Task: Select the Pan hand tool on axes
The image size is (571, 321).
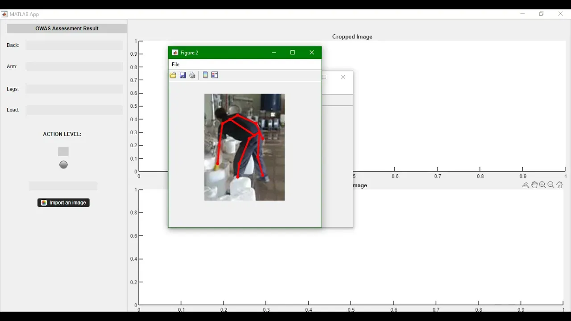Action: (x=534, y=185)
